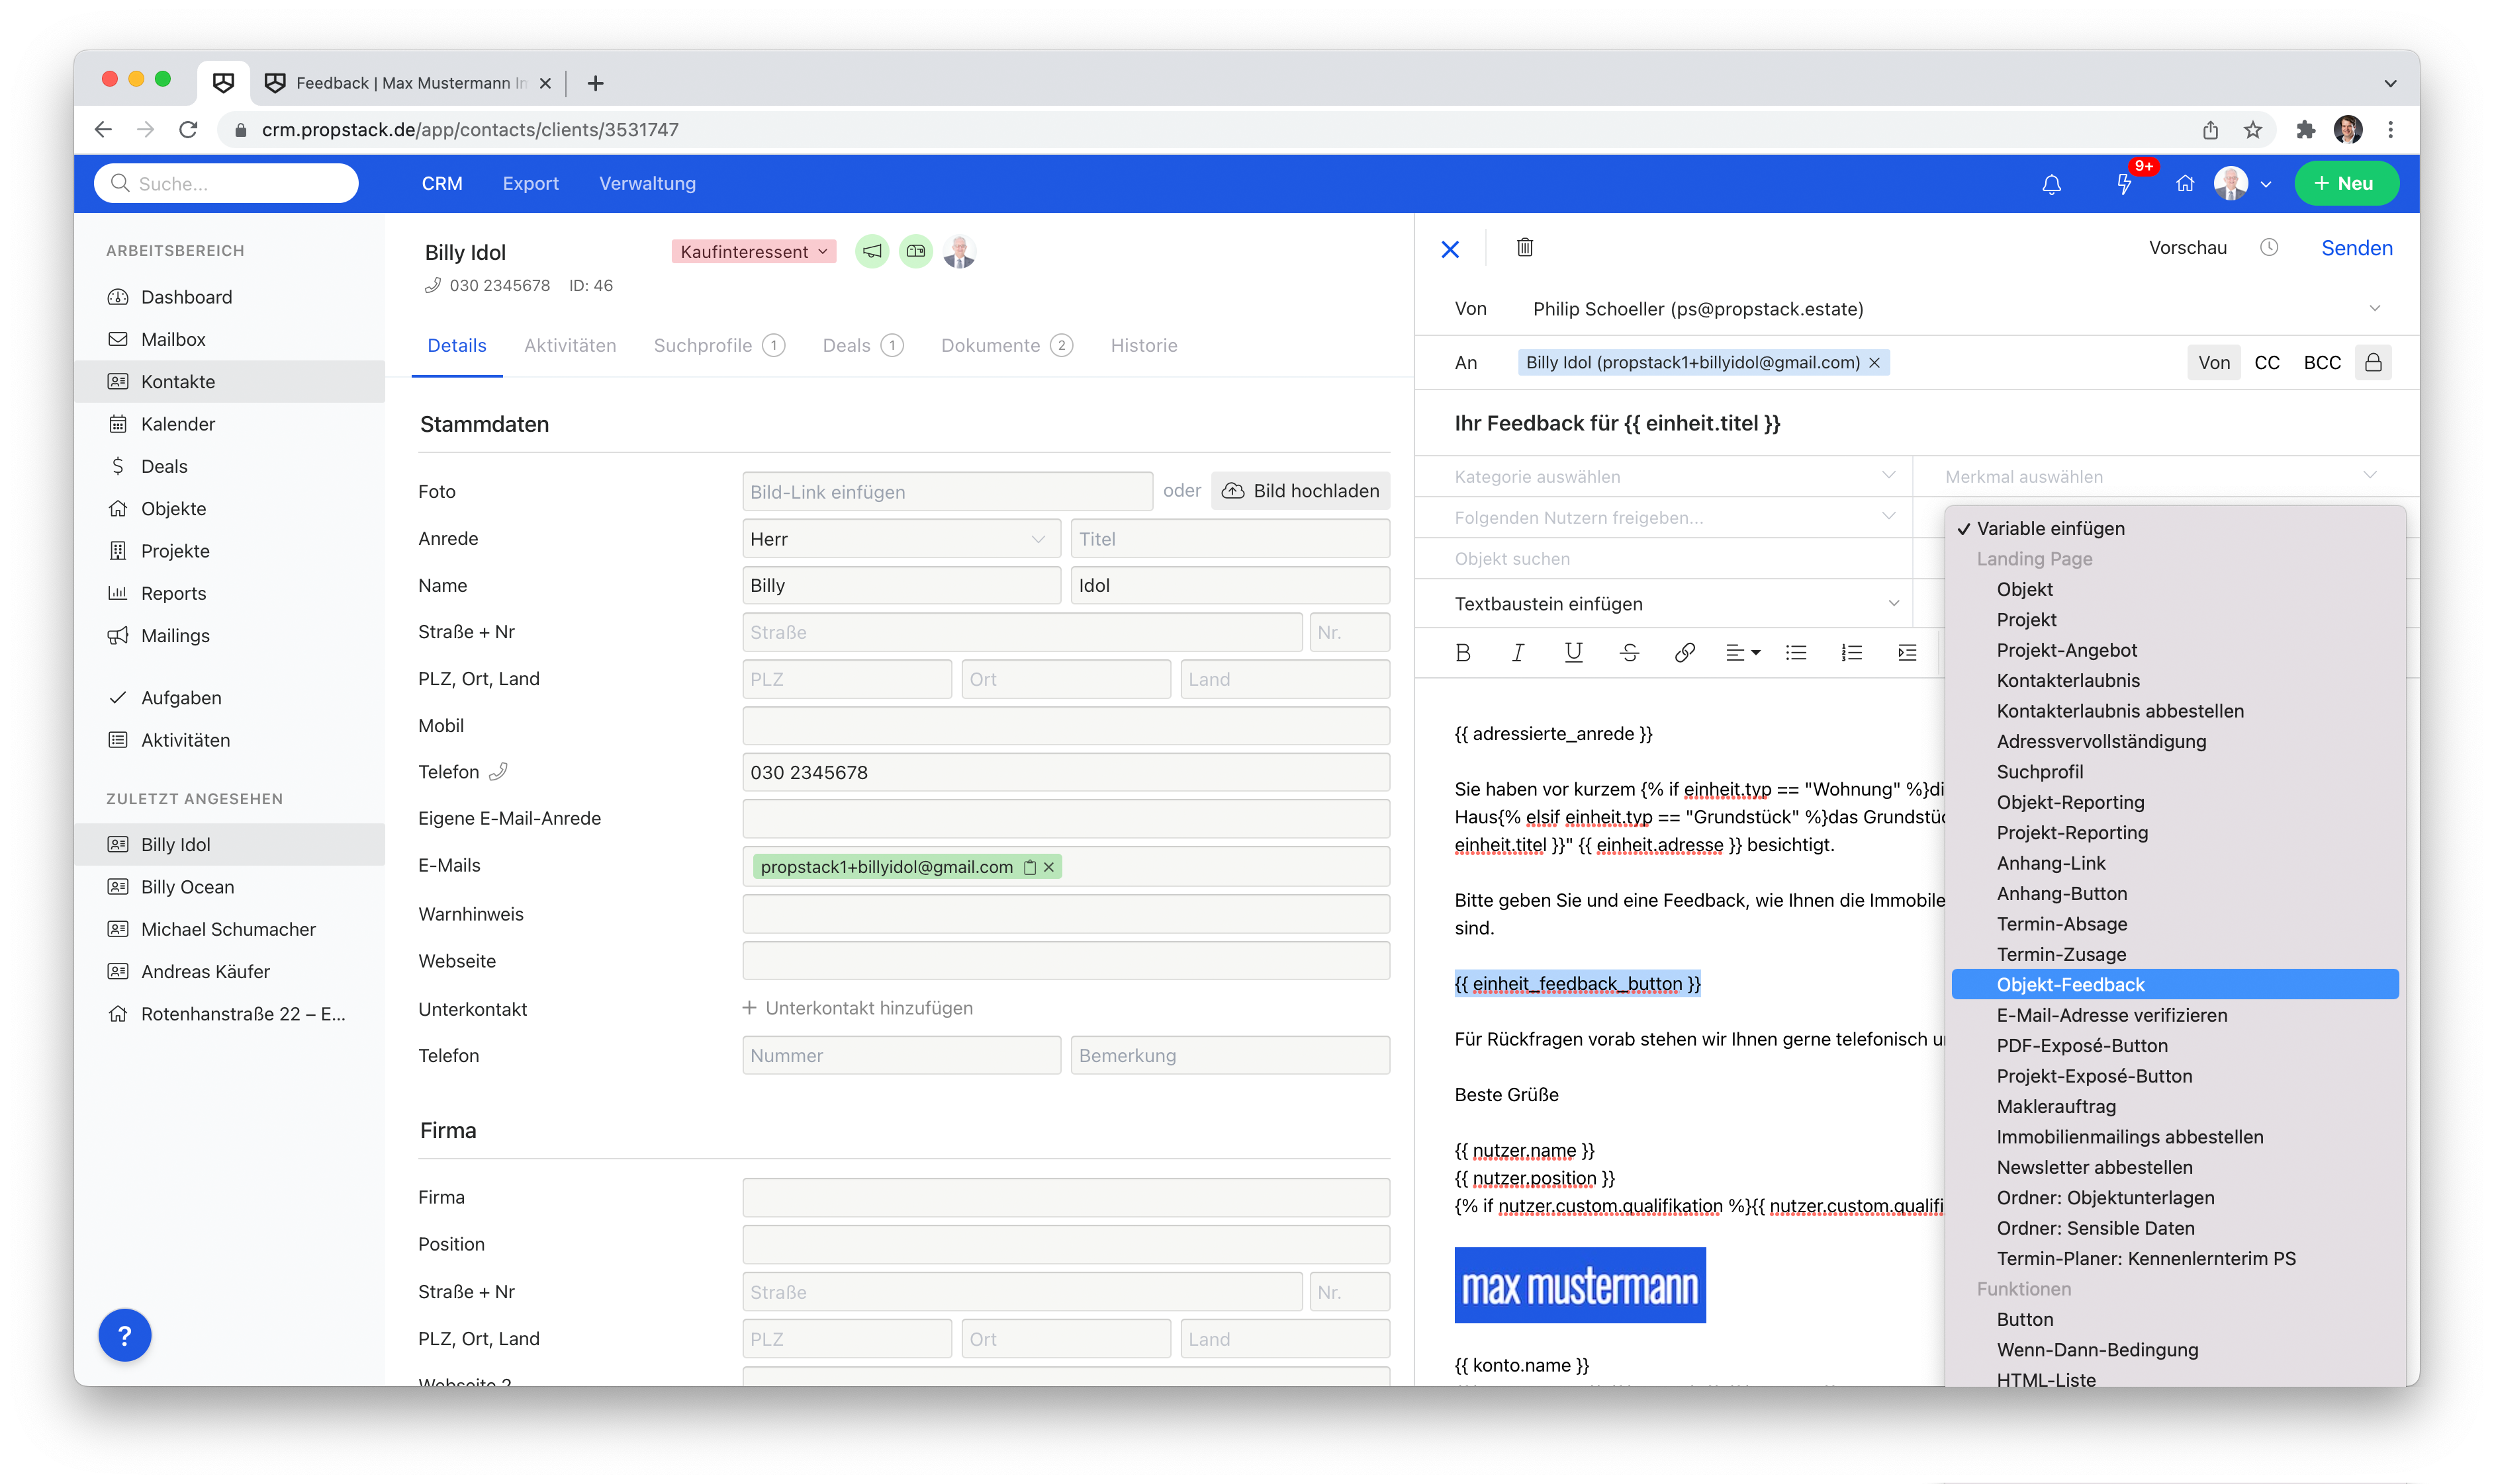Open the Folgenden Nutzern freigeben dropdown

(1675, 518)
